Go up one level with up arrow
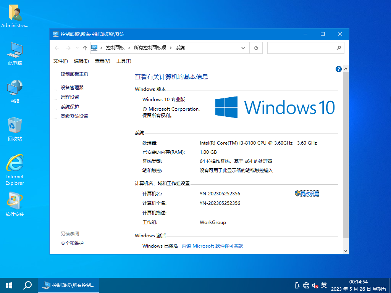 (x=85, y=48)
